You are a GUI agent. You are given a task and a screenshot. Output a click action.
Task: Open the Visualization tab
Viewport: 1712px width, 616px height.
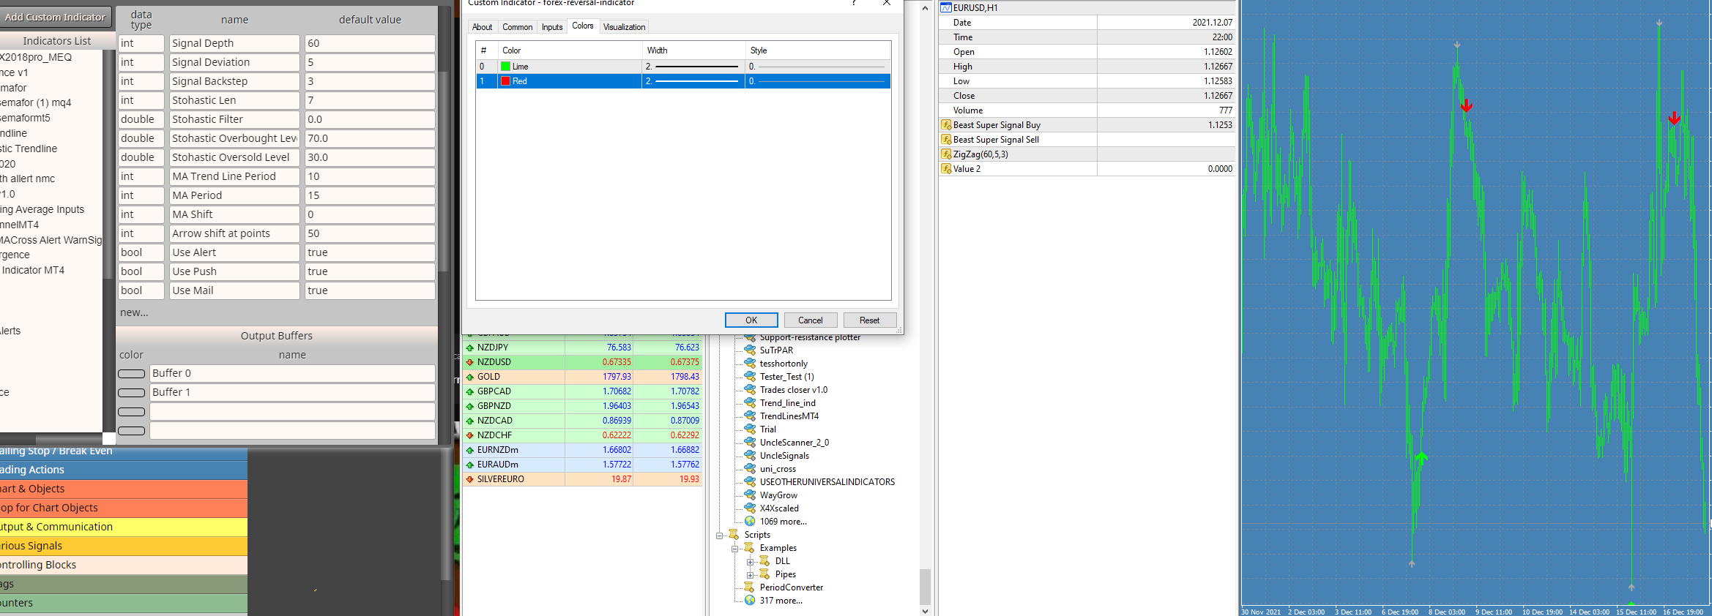pyautogui.click(x=624, y=27)
